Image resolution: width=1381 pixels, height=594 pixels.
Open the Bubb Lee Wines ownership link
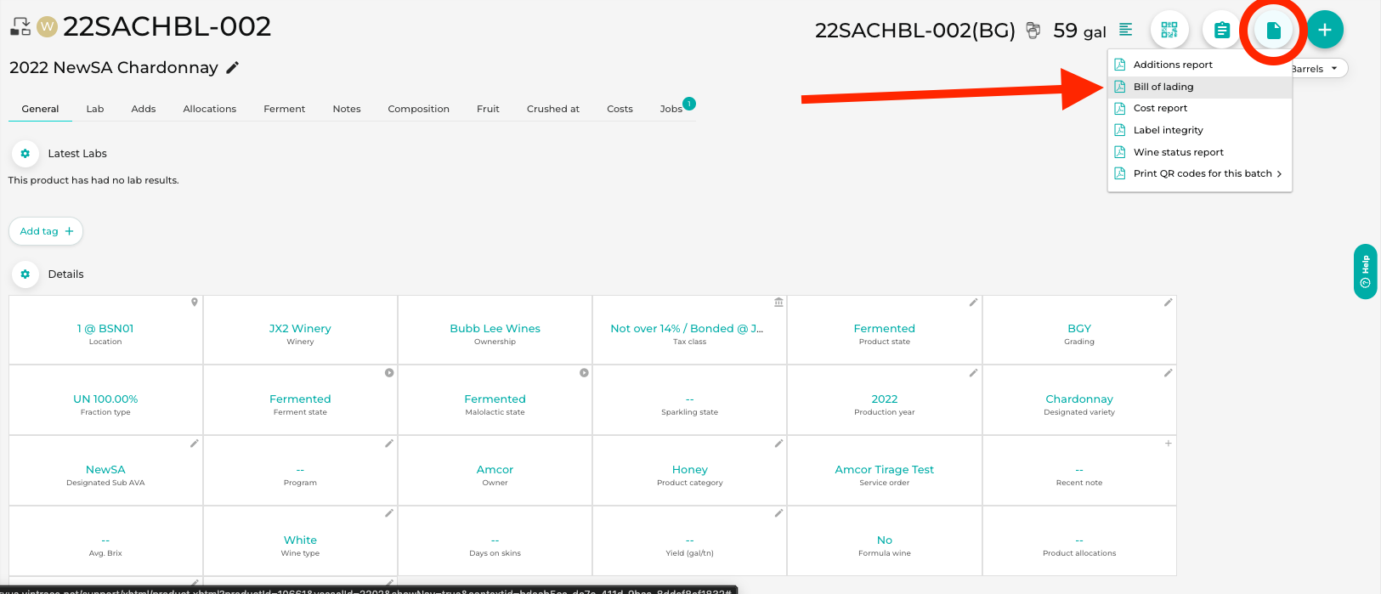pos(495,329)
